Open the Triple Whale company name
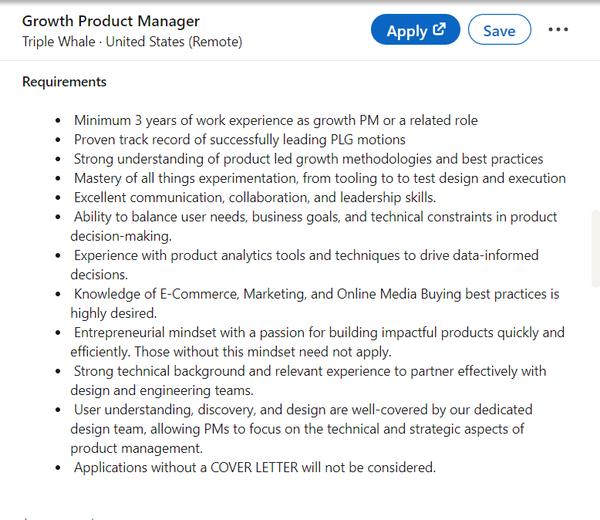Screen dimensions: 600x520 tap(58, 42)
